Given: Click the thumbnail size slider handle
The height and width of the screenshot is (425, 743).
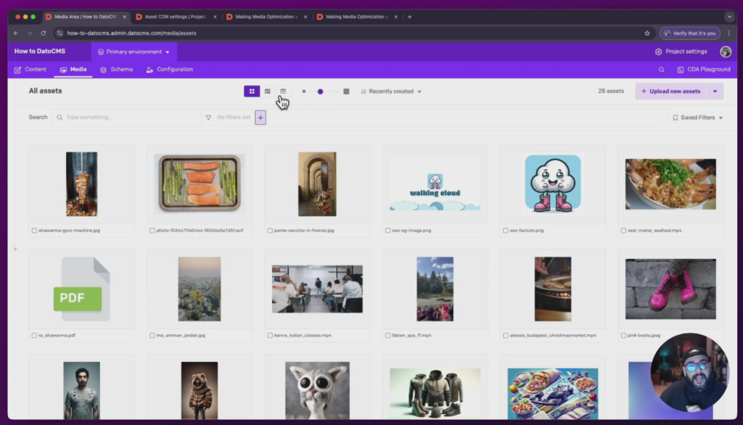Looking at the screenshot, I should pos(320,91).
